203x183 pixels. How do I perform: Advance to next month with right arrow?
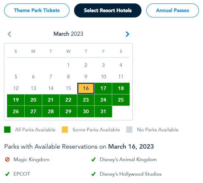(127, 34)
